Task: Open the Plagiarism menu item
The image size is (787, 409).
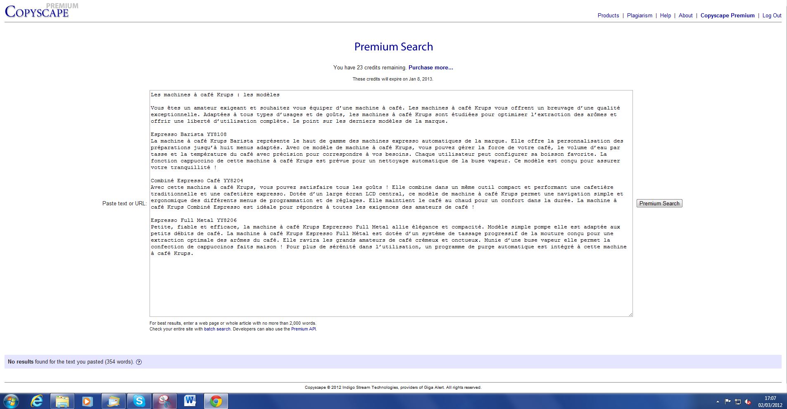Action: click(640, 16)
